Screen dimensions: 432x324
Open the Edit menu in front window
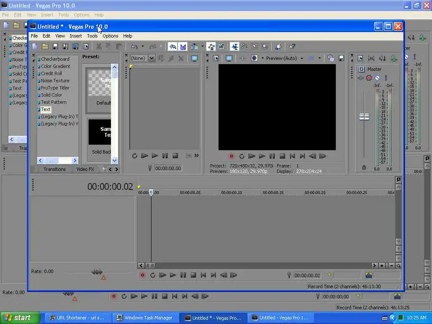pyautogui.click(x=46, y=36)
